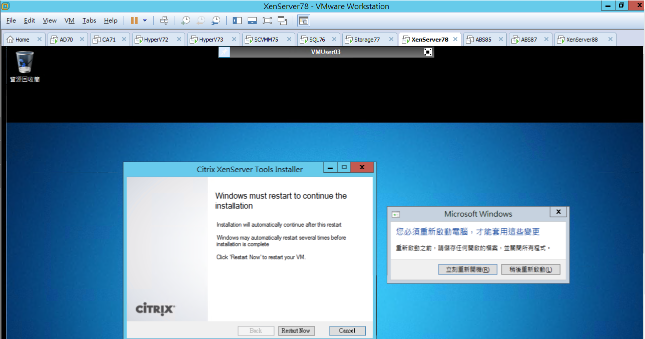Image resolution: width=645 pixels, height=339 pixels.
Task: Minimize the Citrix XenServer Tools Installer window
Action: 330,168
